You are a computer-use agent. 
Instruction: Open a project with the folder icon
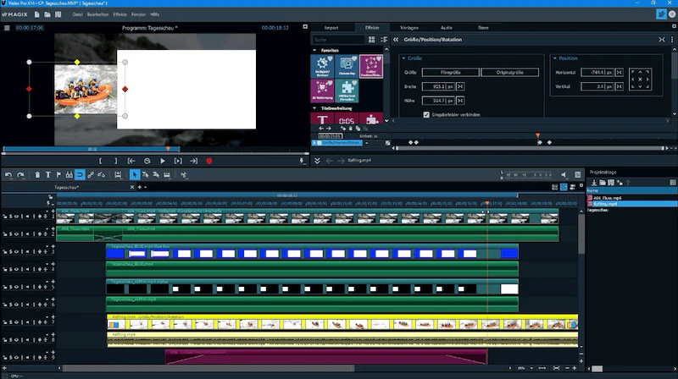[47, 14]
